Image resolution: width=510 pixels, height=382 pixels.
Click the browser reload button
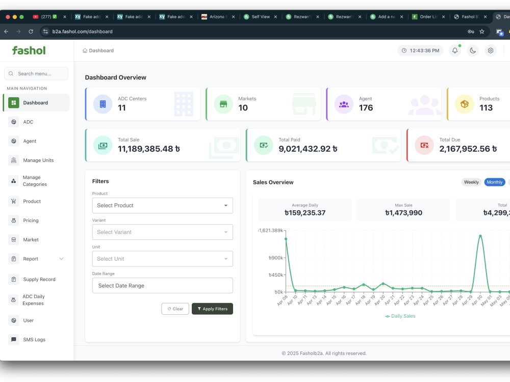pos(31,32)
